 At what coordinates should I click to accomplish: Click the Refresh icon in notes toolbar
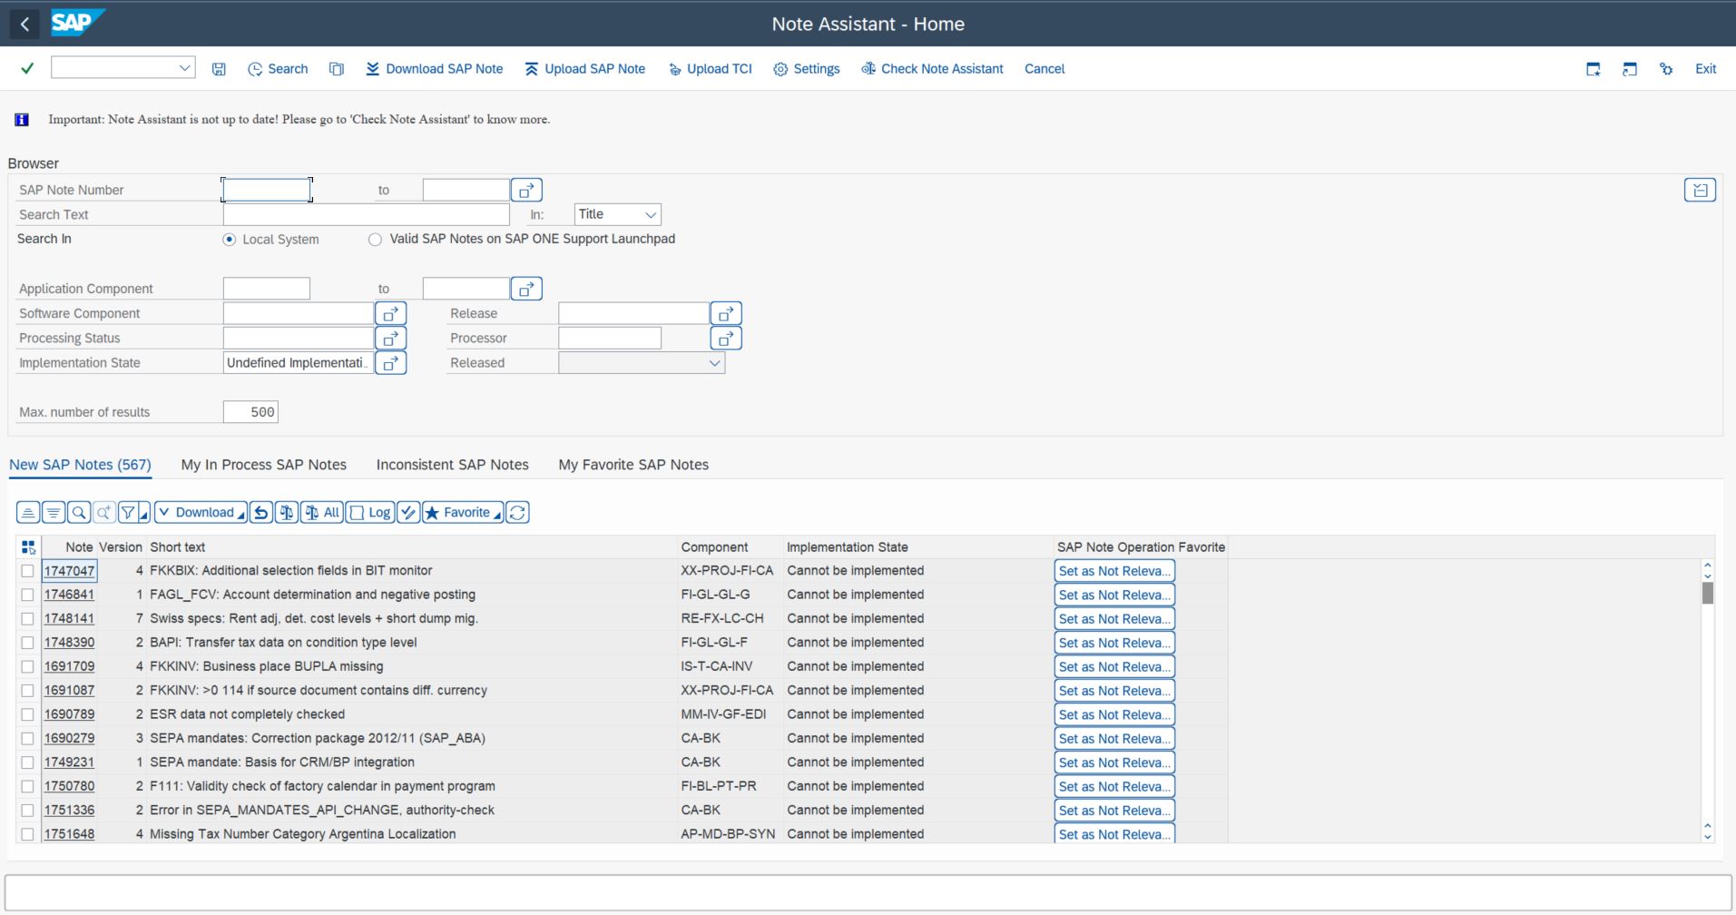(x=517, y=513)
